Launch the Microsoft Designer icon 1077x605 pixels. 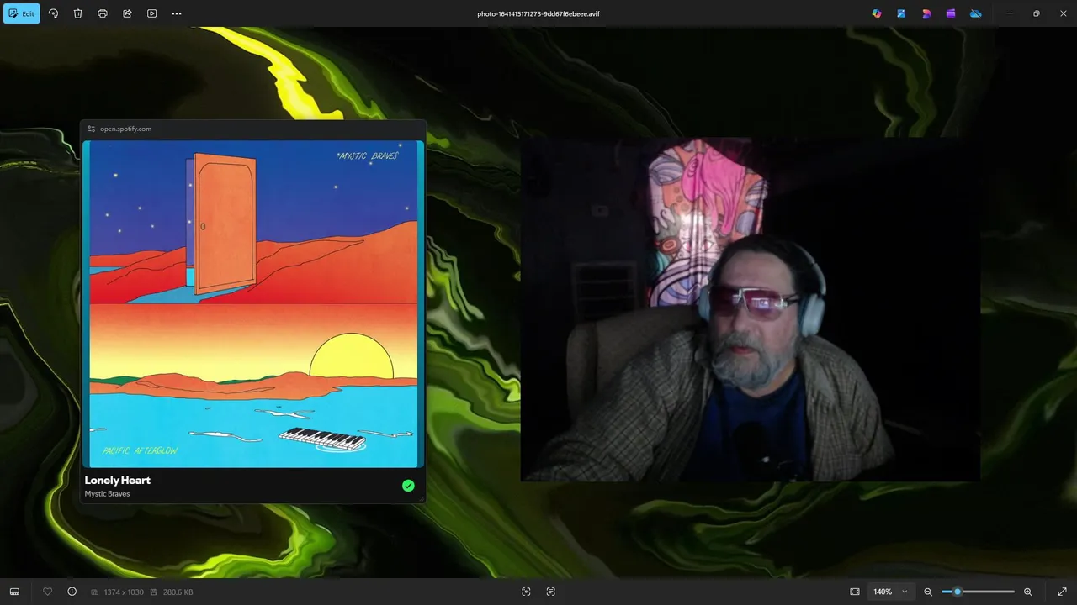[x=926, y=13]
